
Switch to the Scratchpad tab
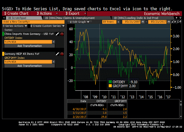[x=24, y=18]
